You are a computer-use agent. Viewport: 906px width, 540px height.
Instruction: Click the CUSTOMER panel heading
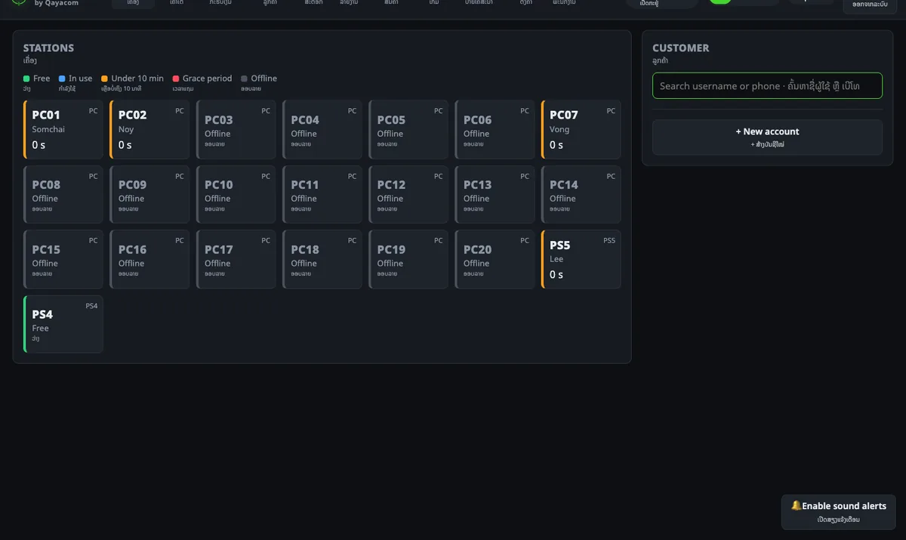pyautogui.click(x=681, y=48)
